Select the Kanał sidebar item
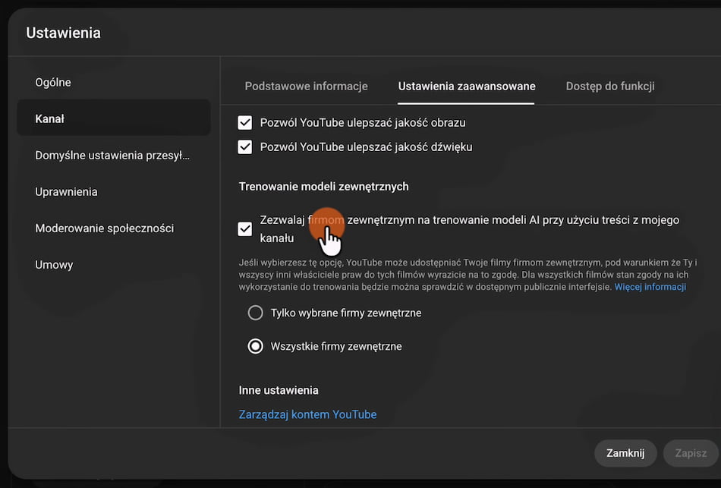Image resolution: width=721 pixels, height=488 pixels. tap(114, 118)
